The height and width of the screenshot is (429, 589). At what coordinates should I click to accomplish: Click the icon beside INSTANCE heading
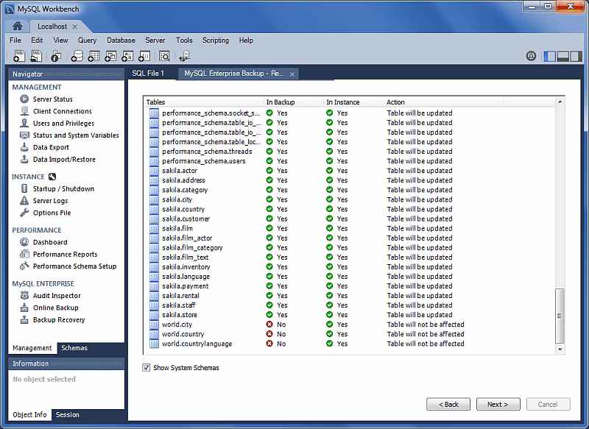52,177
